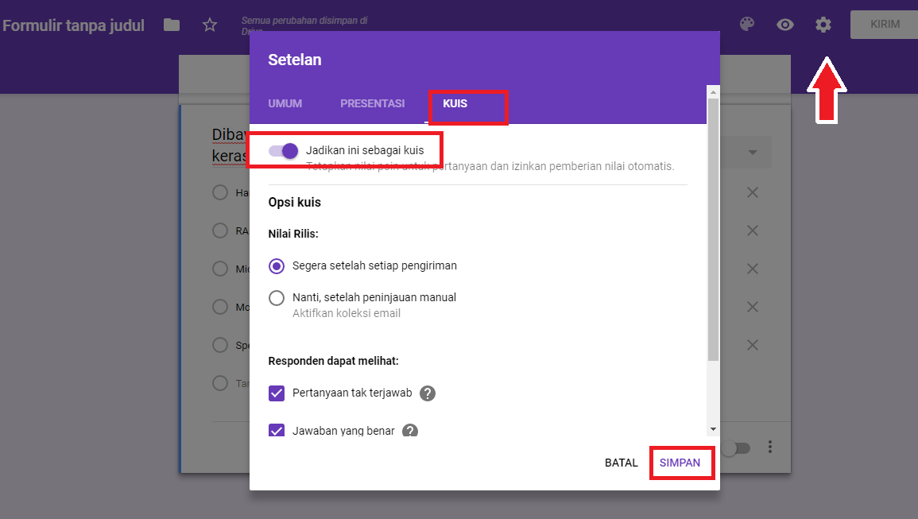
Task: Switch to the PRESENTASI tab
Action: [x=373, y=103]
